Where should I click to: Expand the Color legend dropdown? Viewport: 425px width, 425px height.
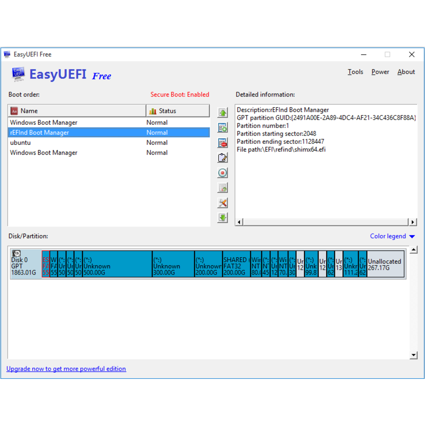pos(392,236)
